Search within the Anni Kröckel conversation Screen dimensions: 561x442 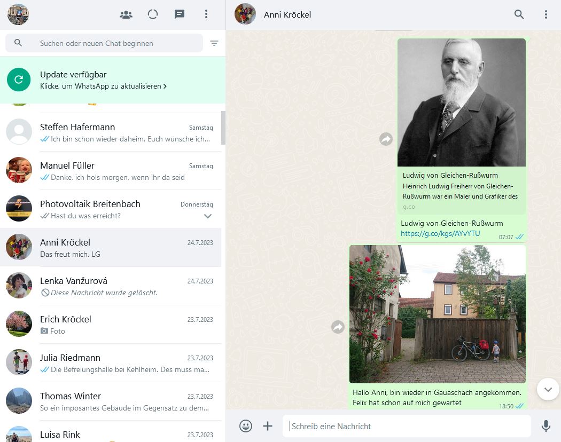pos(519,14)
